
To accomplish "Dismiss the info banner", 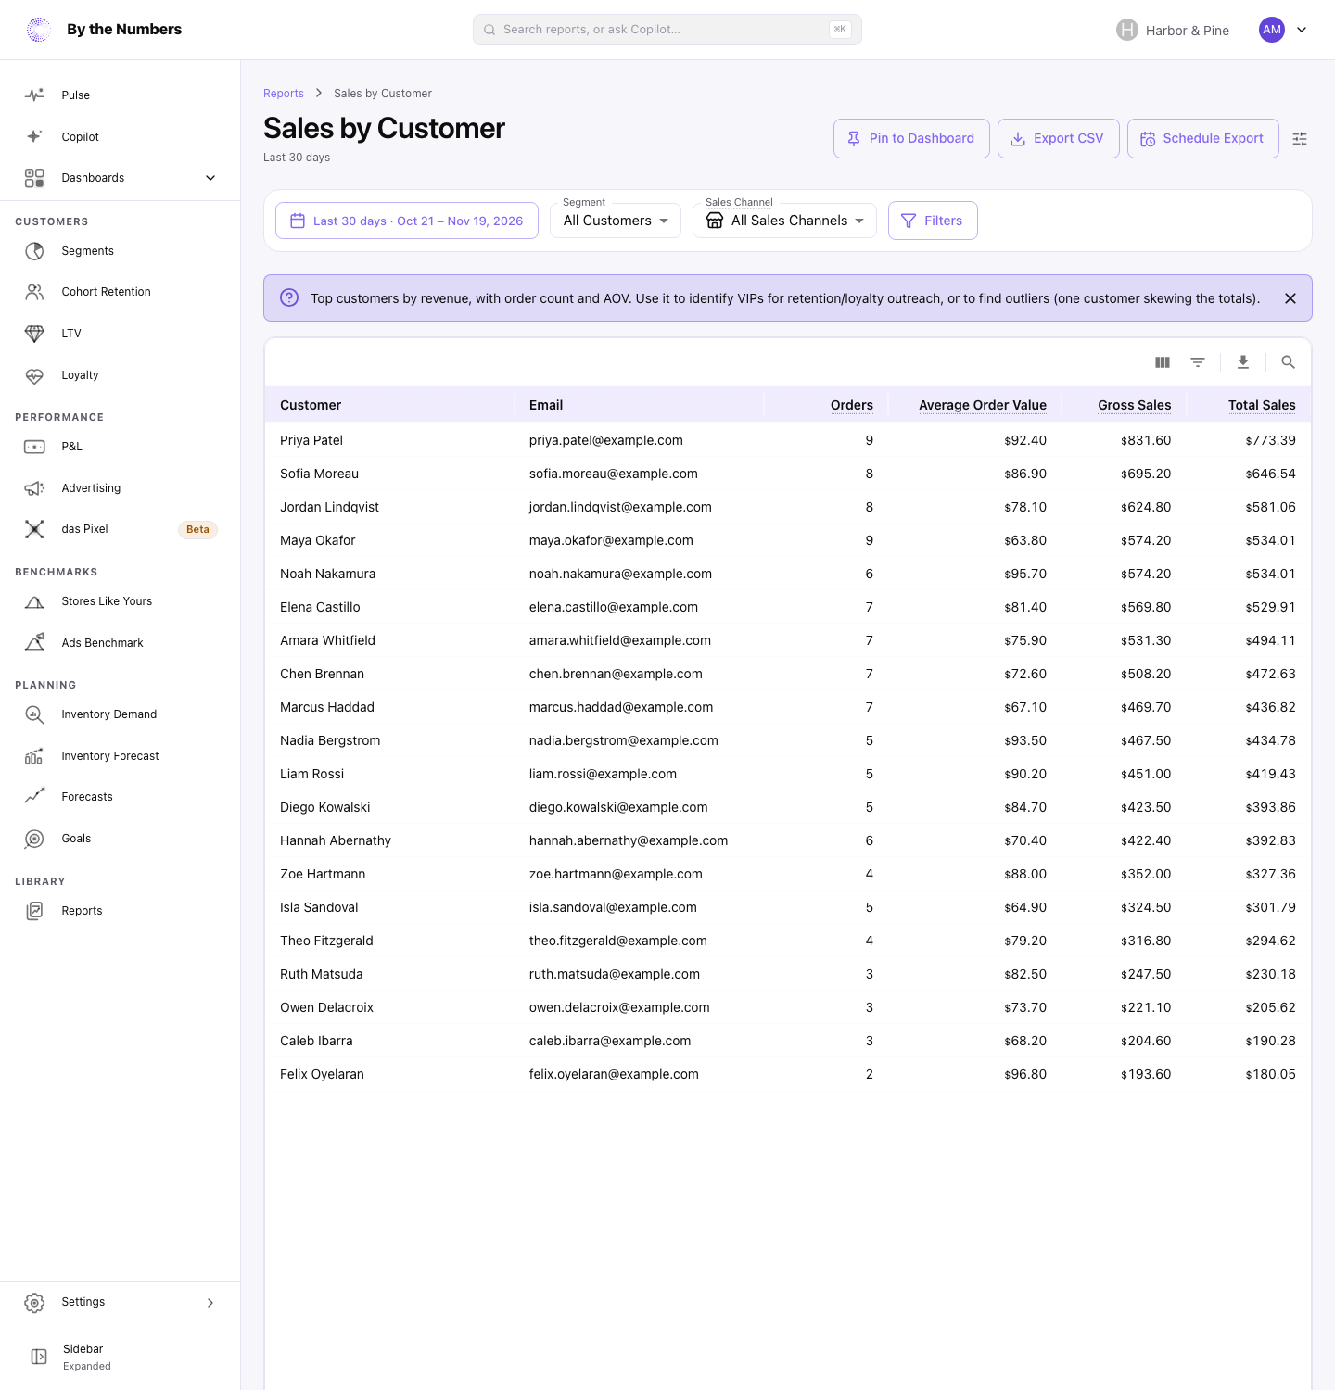I will pos(1290,298).
